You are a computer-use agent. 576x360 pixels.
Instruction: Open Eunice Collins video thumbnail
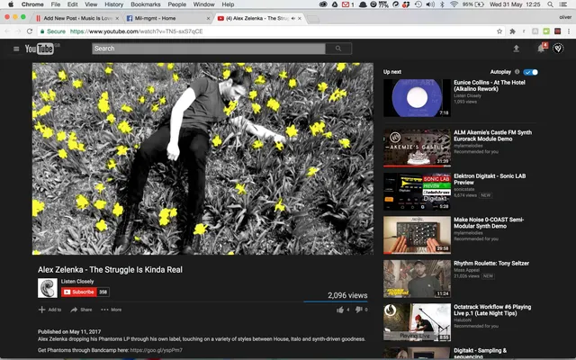click(417, 98)
